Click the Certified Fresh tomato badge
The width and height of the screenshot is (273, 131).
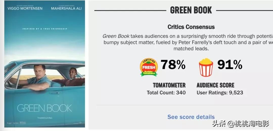point(149,67)
